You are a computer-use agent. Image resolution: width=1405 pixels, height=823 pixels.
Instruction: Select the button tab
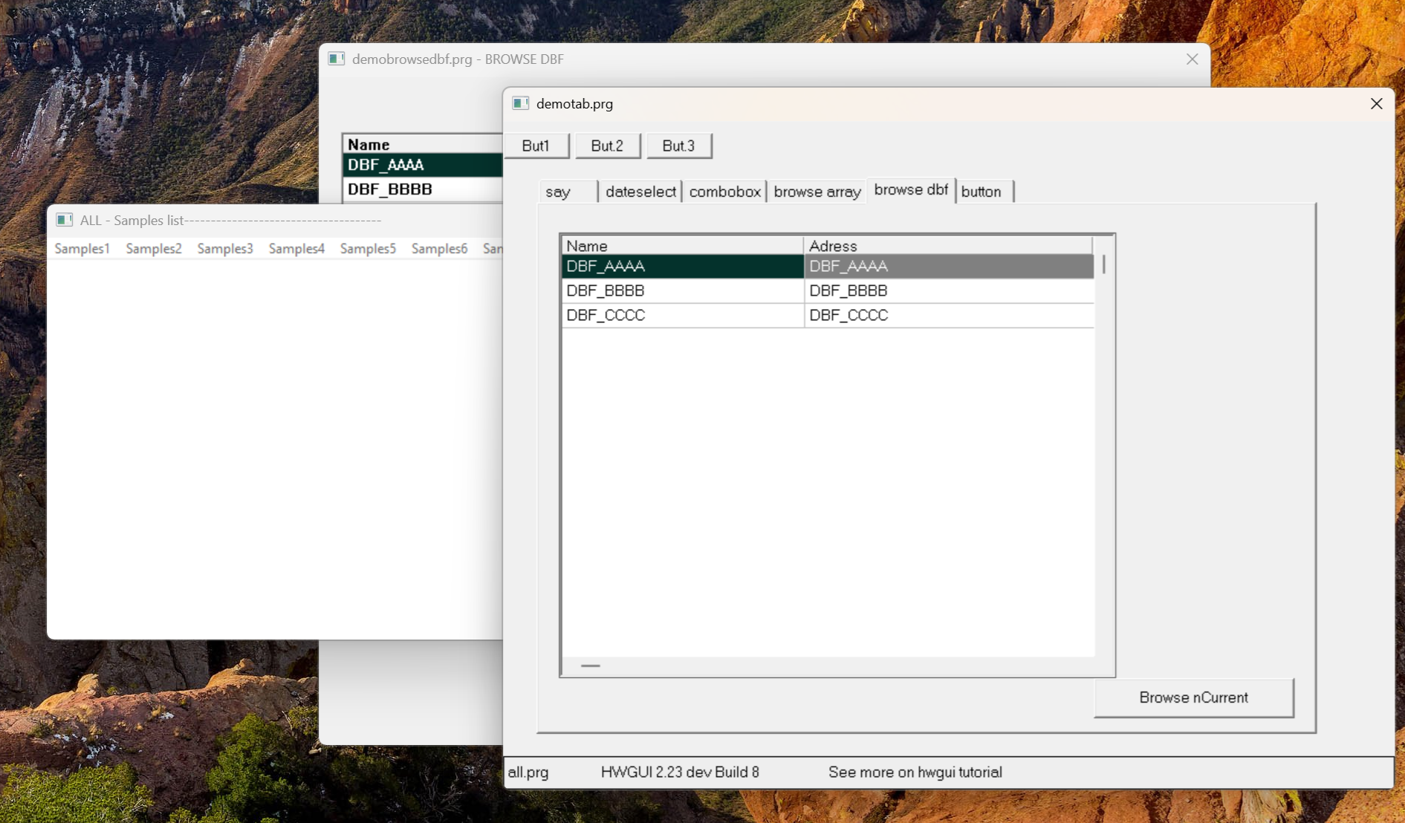pyautogui.click(x=981, y=192)
